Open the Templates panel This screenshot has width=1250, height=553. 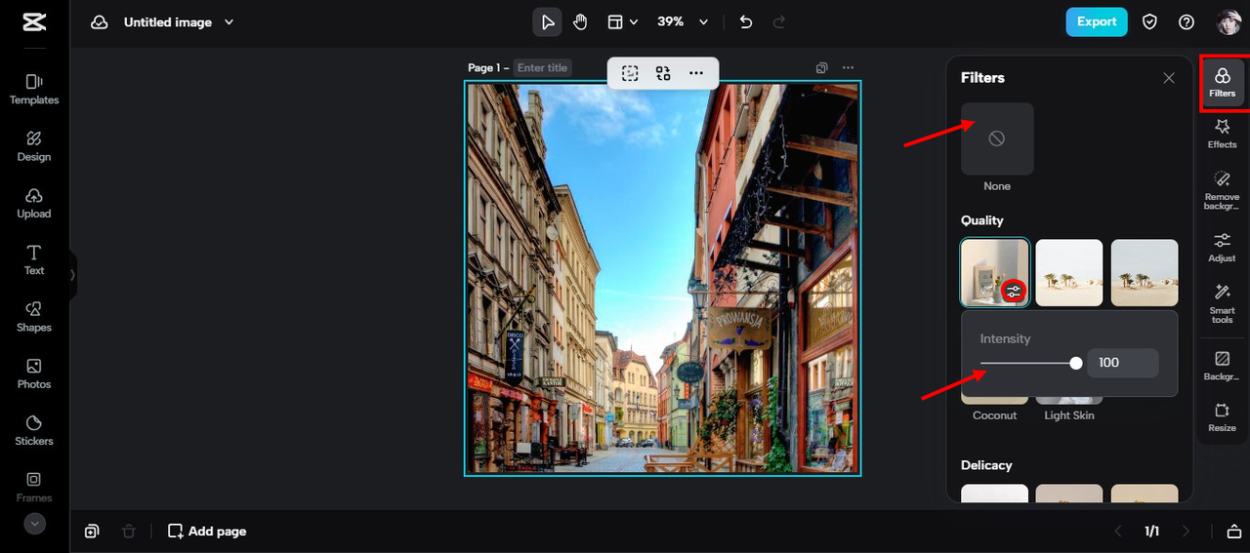(x=34, y=90)
